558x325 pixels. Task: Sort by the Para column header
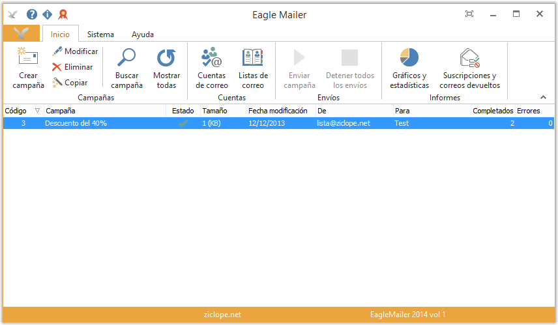[432, 111]
